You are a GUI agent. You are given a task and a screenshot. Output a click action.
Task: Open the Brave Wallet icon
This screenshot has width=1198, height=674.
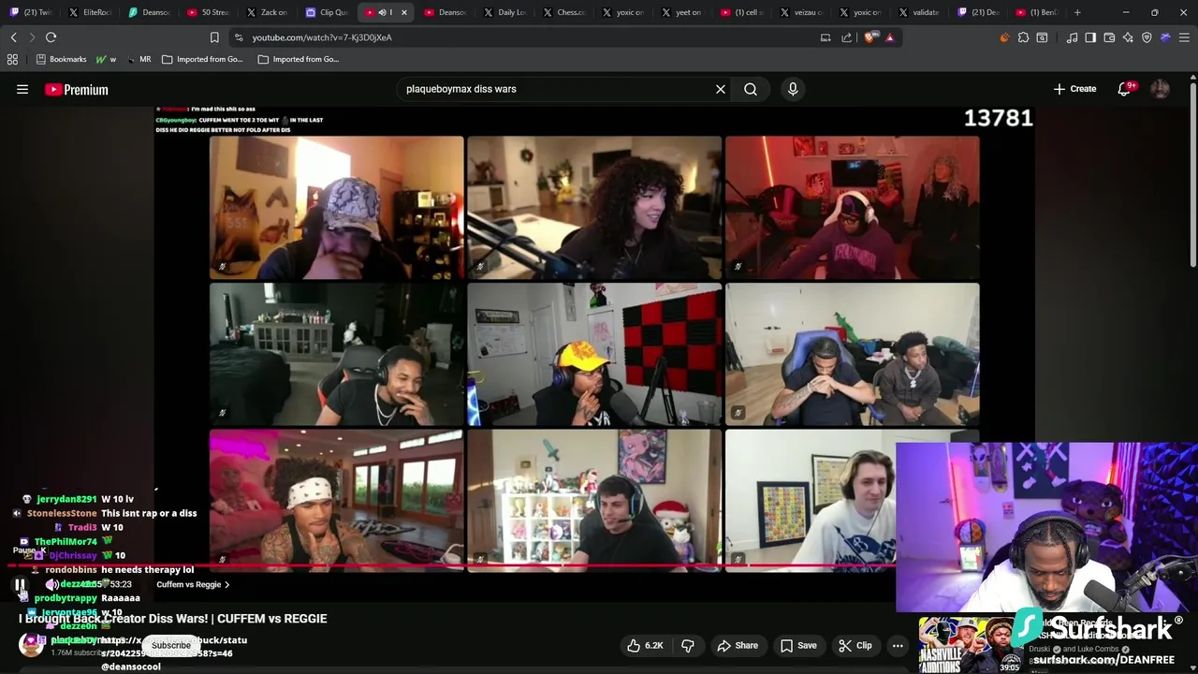[x=1109, y=37]
